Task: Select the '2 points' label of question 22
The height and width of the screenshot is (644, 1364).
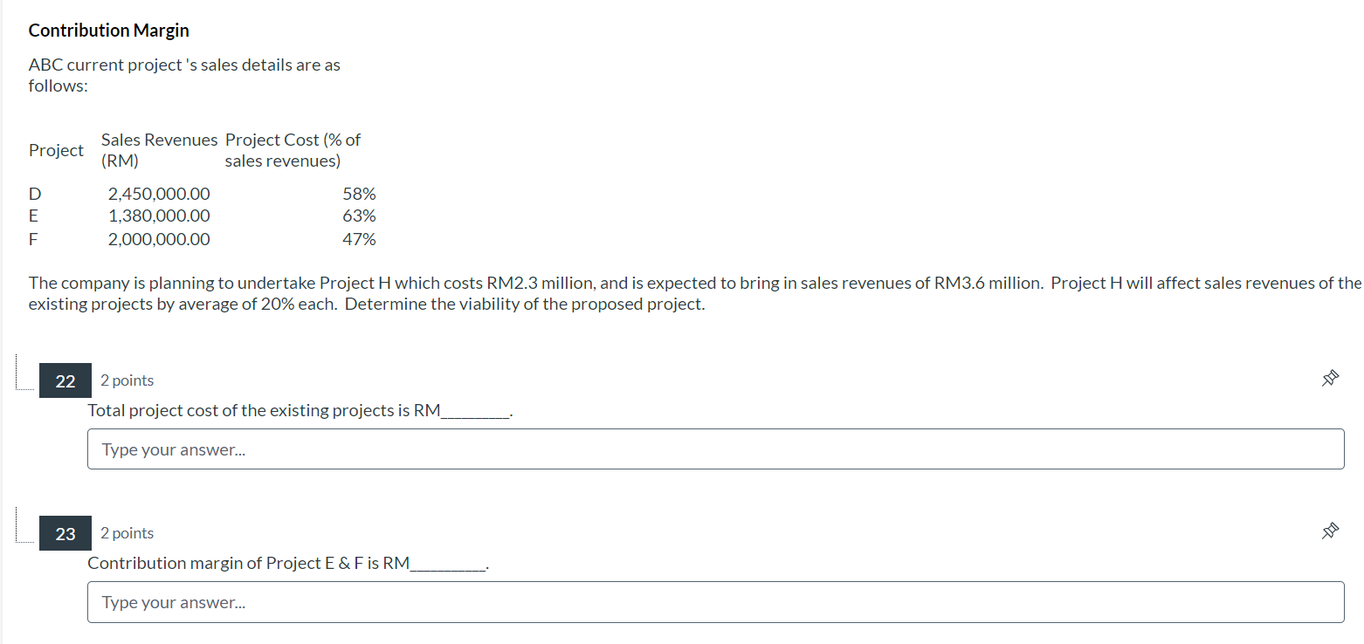Action: (x=127, y=380)
